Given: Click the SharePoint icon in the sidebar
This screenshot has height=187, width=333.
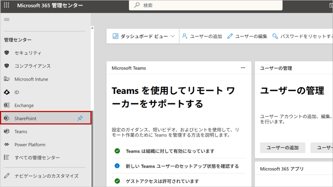Looking at the screenshot, I should [x=7, y=118].
